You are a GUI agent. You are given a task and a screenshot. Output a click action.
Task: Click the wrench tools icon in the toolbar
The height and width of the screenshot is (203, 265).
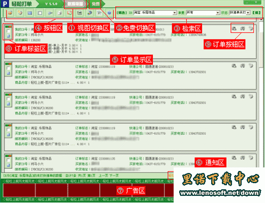(100, 13)
